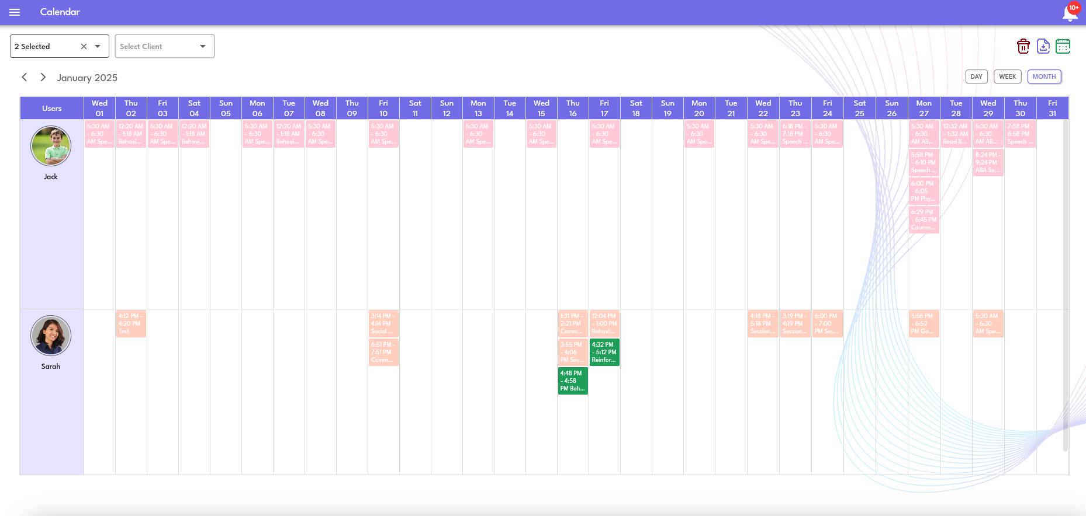Click the Users column header
Viewport: 1086px width, 516px height.
coord(52,108)
